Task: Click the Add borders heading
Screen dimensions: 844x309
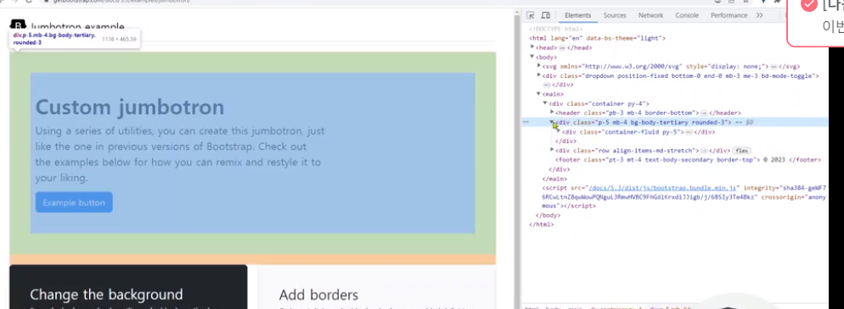Action: (x=318, y=295)
